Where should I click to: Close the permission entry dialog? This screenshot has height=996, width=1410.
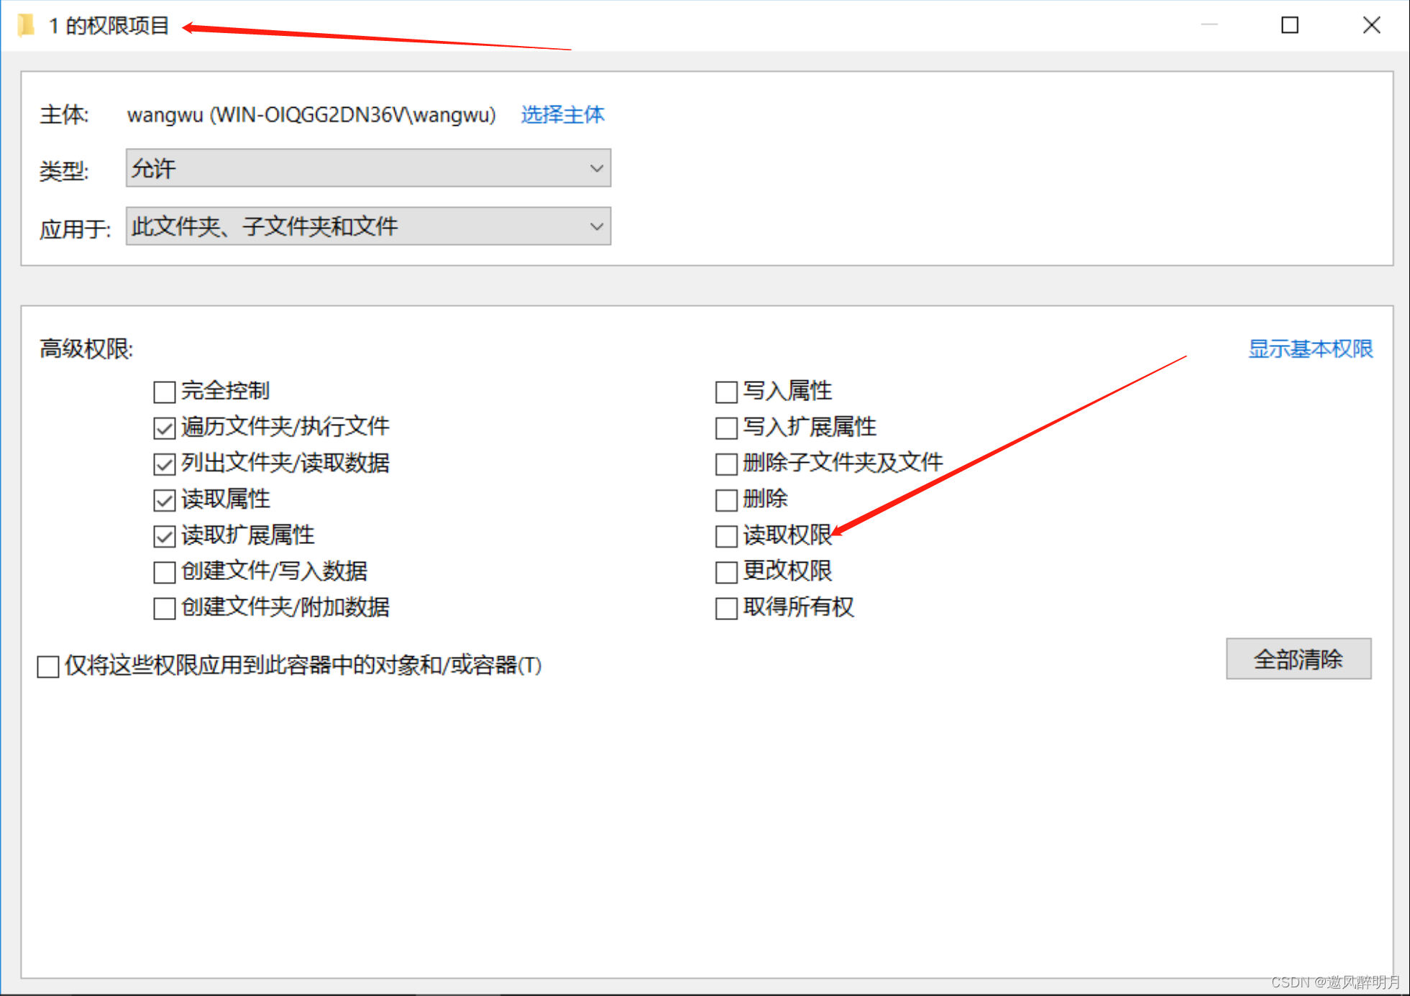1371,26
